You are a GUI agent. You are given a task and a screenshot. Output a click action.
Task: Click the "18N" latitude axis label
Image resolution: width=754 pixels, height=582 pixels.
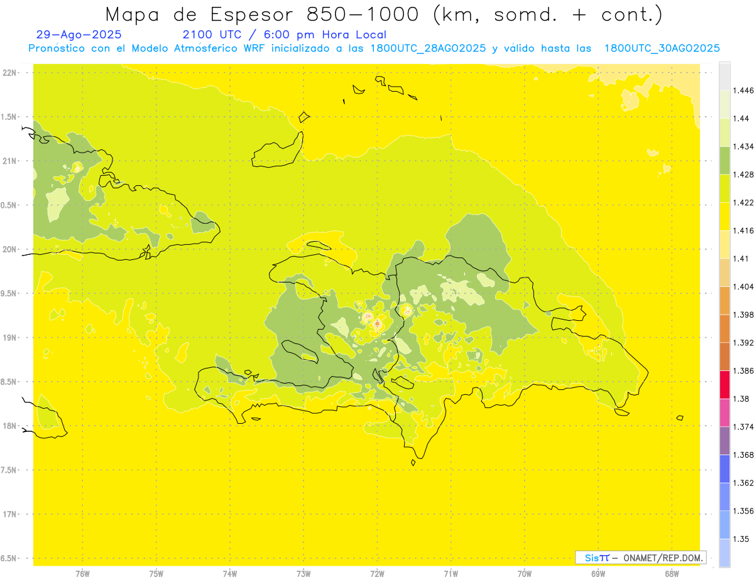(9, 426)
